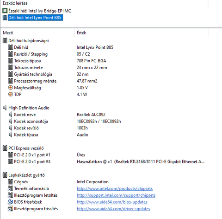Screen dimensions: 222x219
Task: Click the speaker icon beside Kodek revízió
Action: pyautogui.click(x=10, y=128)
